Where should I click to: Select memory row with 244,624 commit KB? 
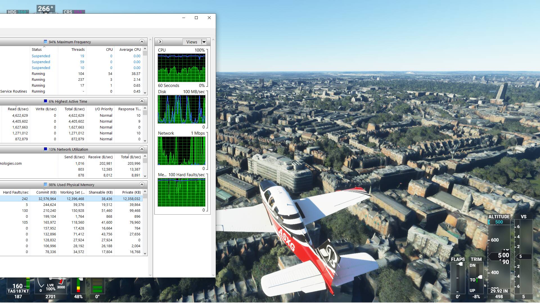tap(71, 205)
